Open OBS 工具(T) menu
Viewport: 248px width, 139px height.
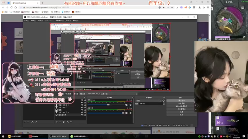[x=68, y=20]
